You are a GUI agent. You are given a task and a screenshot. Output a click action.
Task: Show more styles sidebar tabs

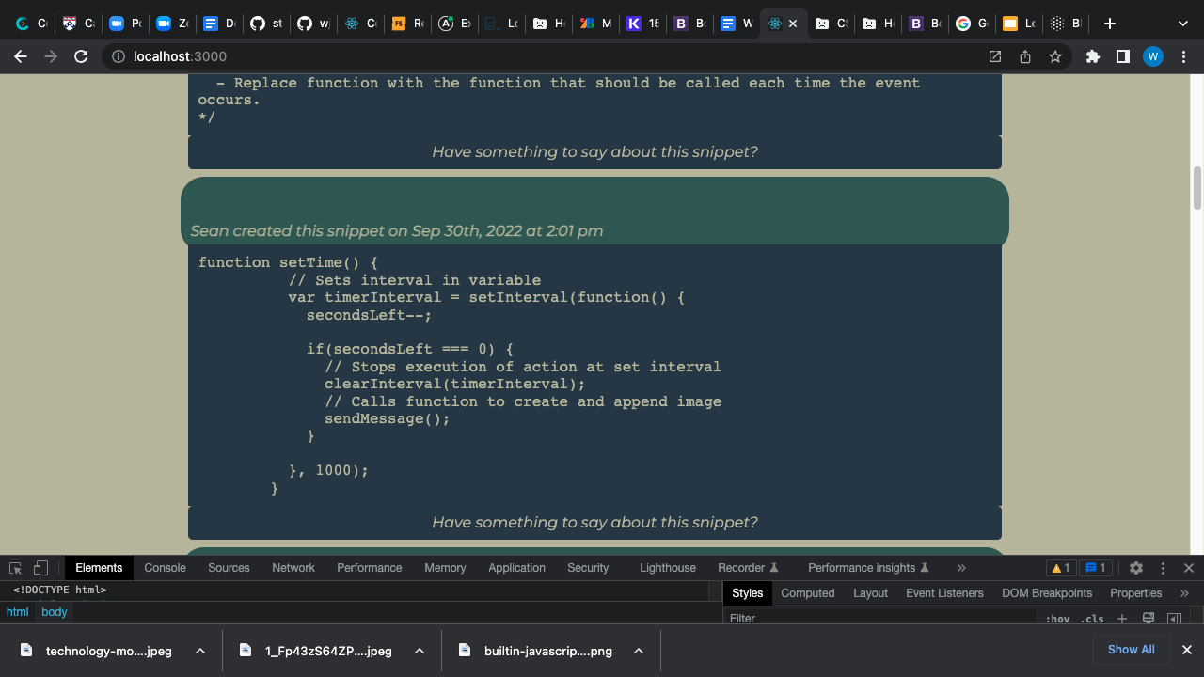1184,593
